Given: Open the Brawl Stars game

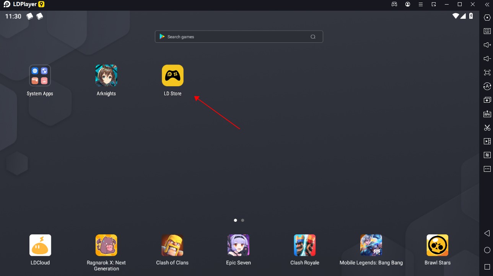Looking at the screenshot, I should click(x=438, y=245).
